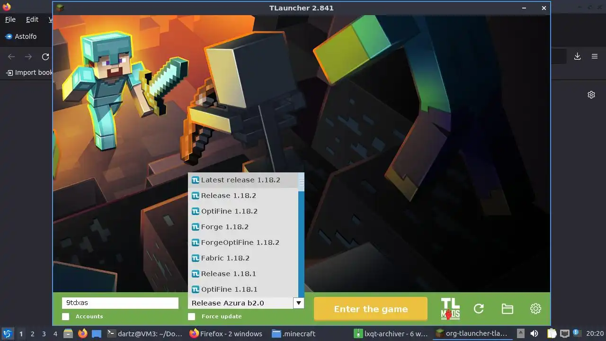Image resolution: width=606 pixels, height=341 pixels.
Task: Launch Firefox from taskbar quick launch icon
Action: pos(82,333)
